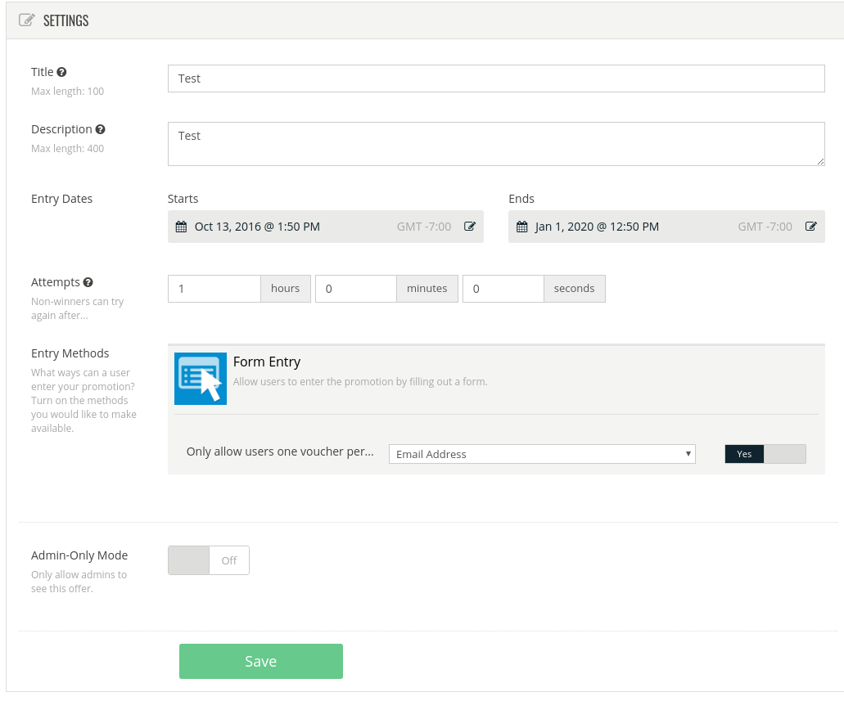The width and height of the screenshot is (844, 701).
Task: Focus the minutes attempts input
Action: click(356, 289)
